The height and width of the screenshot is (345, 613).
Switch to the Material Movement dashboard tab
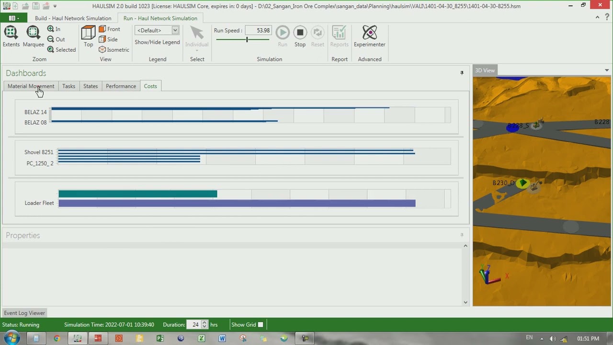31,86
